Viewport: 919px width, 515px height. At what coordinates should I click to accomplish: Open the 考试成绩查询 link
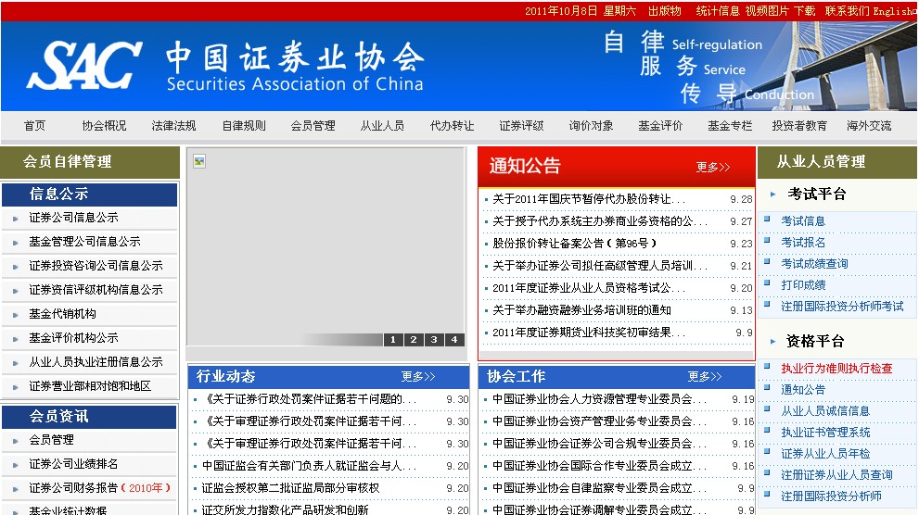pos(814,264)
